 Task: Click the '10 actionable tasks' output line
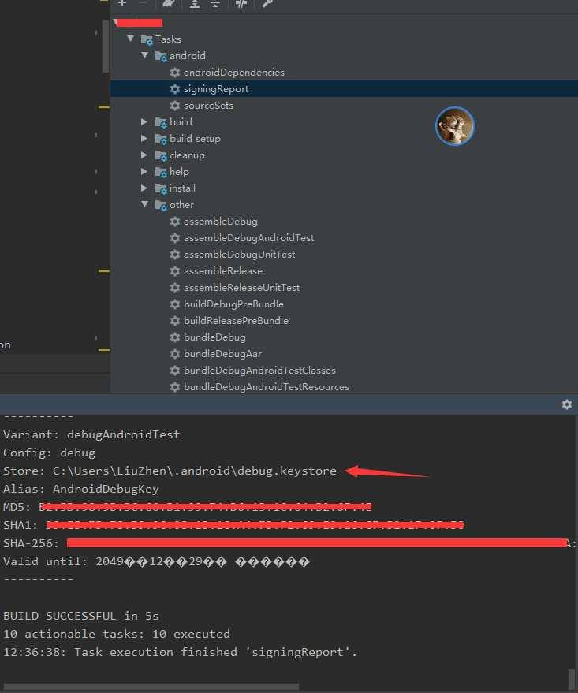click(116, 634)
